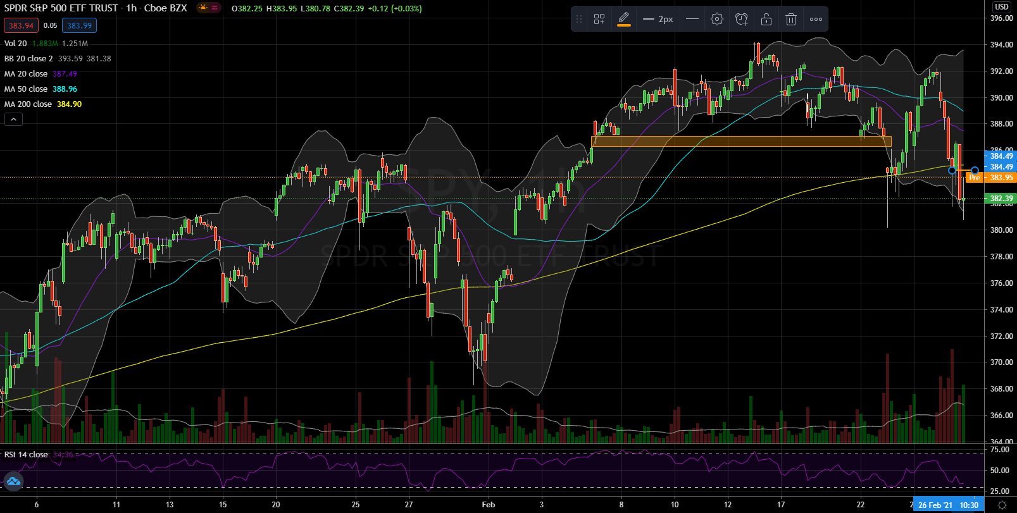Image resolution: width=1017 pixels, height=513 pixels.
Task: Click the 26 Feb '21 10:30 time label
Action: (948, 505)
